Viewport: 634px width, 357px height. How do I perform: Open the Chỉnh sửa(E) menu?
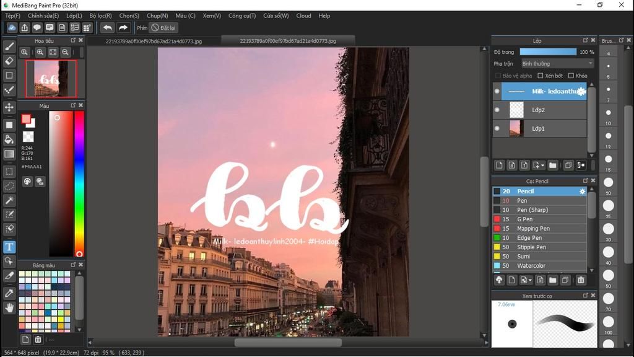(x=43, y=15)
